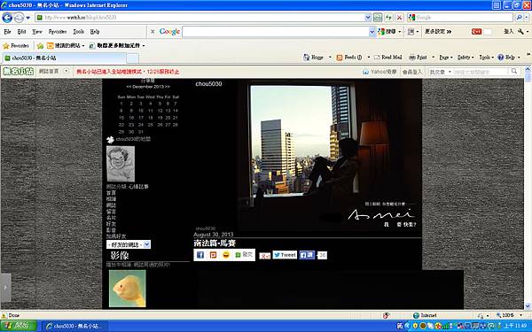This screenshot has width=532, height=332.
Task: Click Read Mail in the command bar
Action: coord(387,58)
